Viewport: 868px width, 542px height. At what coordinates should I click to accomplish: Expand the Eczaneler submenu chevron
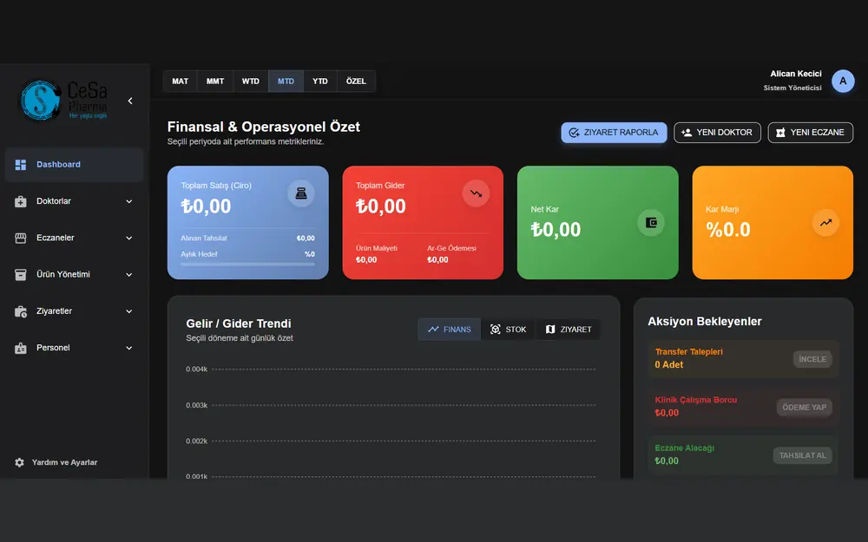pos(129,238)
